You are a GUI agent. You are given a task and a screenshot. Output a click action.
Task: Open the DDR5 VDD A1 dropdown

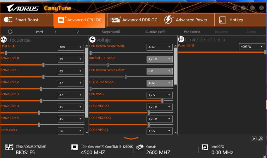(160, 107)
